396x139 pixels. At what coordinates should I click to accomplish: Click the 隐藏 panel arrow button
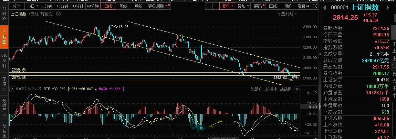pos(304,6)
